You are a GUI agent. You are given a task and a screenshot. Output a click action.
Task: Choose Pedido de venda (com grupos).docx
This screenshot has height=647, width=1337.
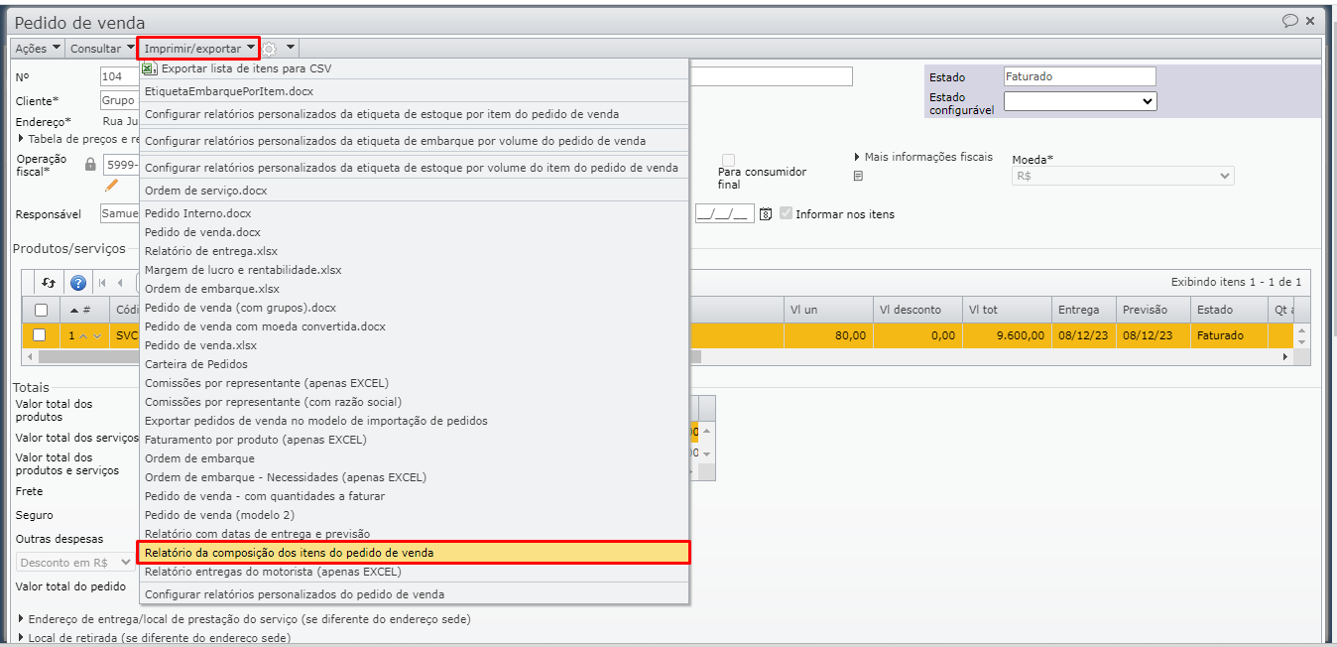[x=414, y=308]
